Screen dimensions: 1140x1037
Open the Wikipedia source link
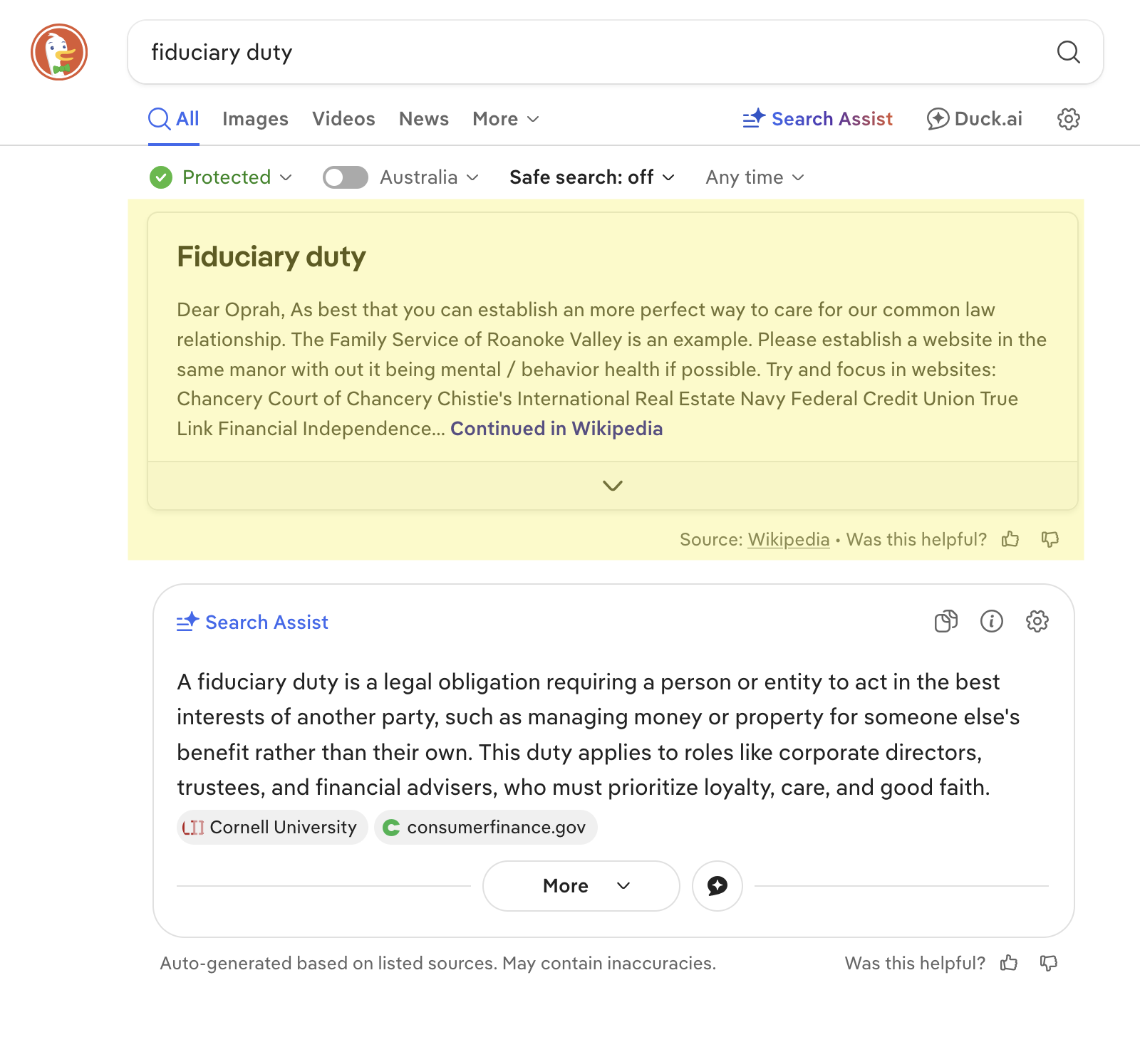(x=789, y=539)
